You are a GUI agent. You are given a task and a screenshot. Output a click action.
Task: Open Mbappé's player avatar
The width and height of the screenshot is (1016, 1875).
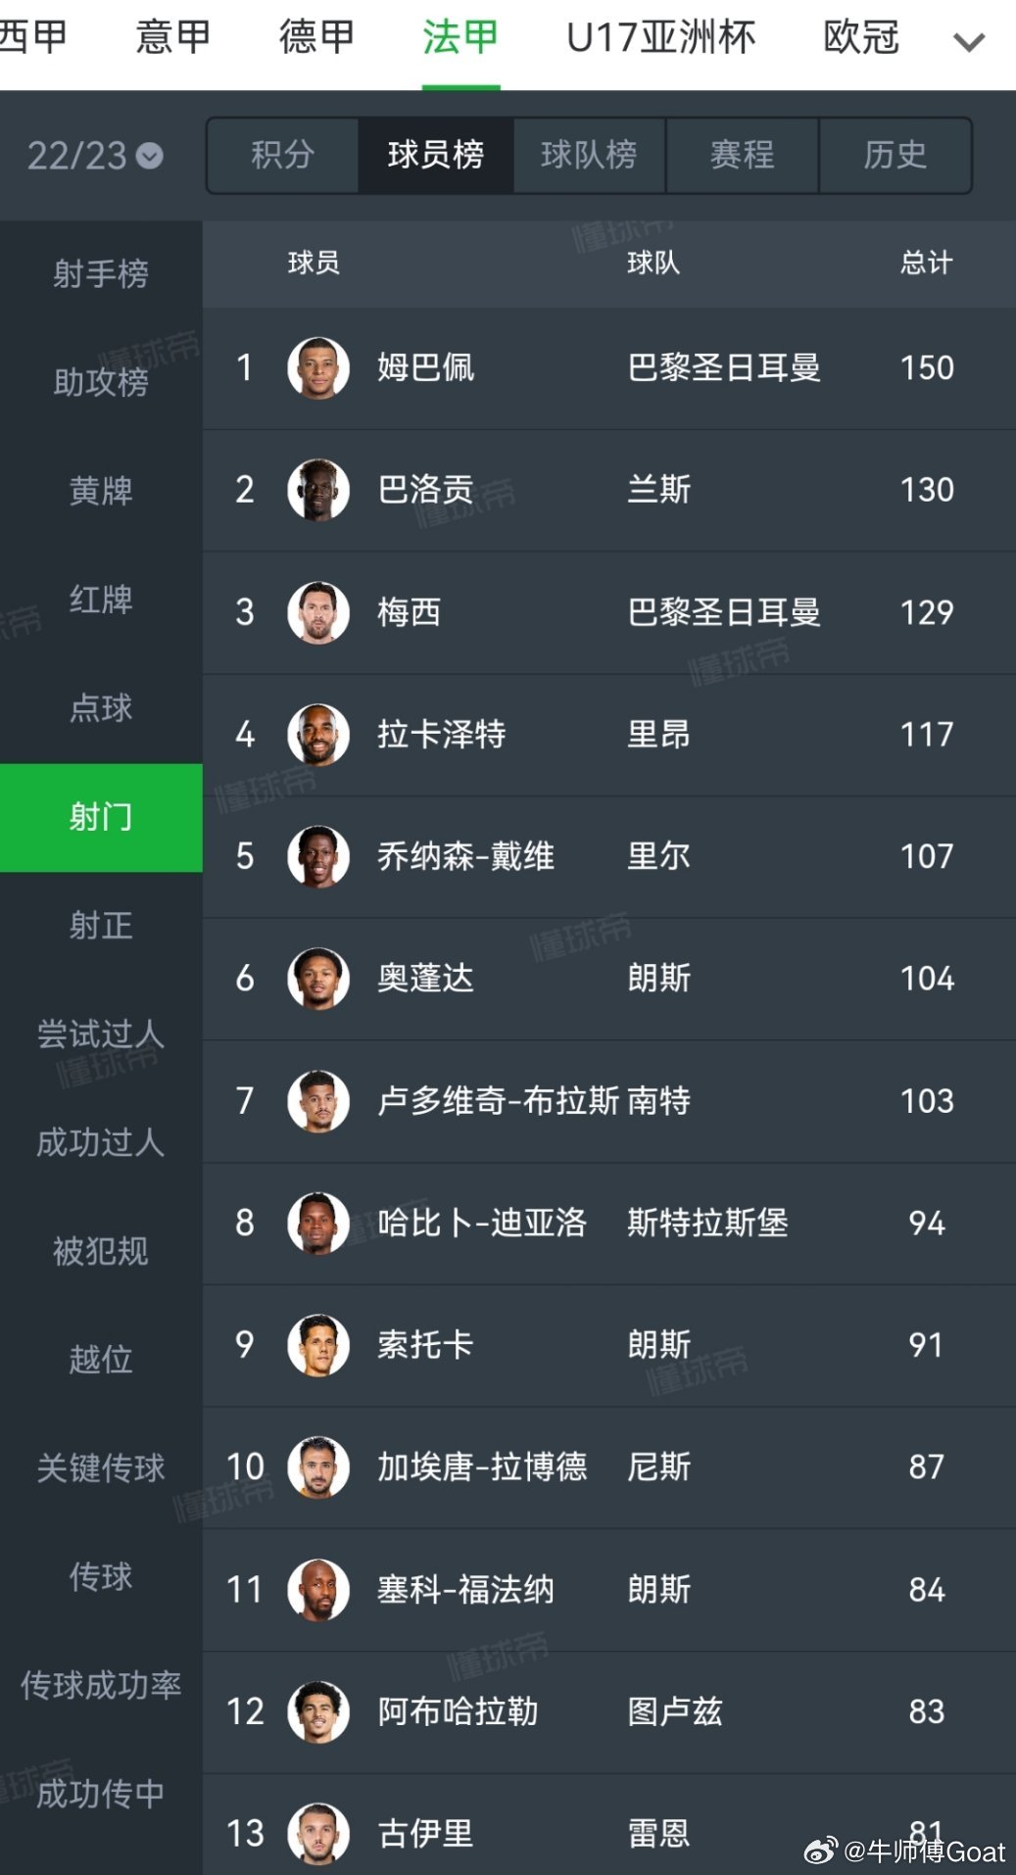[x=318, y=368]
